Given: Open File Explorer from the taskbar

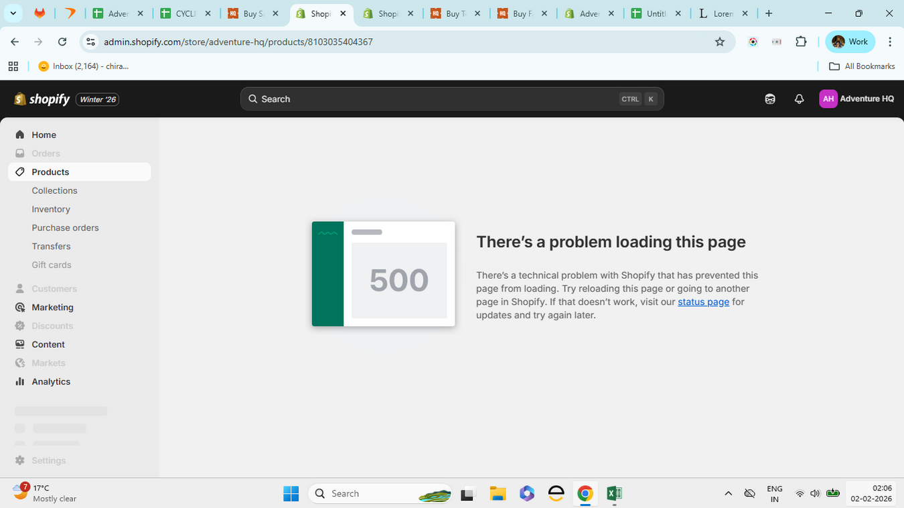Looking at the screenshot, I should point(498,494).
